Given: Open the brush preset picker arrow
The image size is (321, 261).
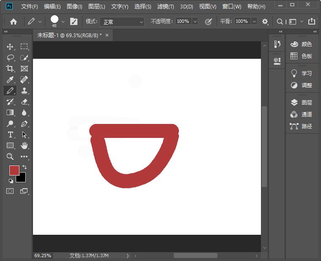Looking at the screenshot, I should click(x=63, y=22).
